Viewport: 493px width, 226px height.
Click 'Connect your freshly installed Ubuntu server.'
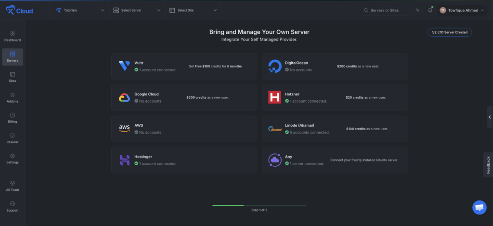(x=364, y=160)
